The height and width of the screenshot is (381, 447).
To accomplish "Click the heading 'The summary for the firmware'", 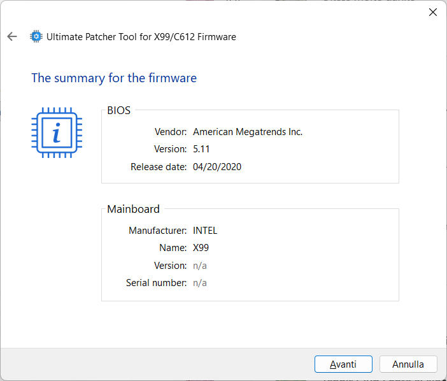I will (114, 78).
